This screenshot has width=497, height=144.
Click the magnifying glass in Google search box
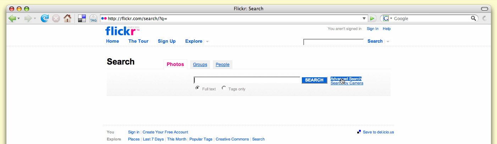(x=474, y=18)
